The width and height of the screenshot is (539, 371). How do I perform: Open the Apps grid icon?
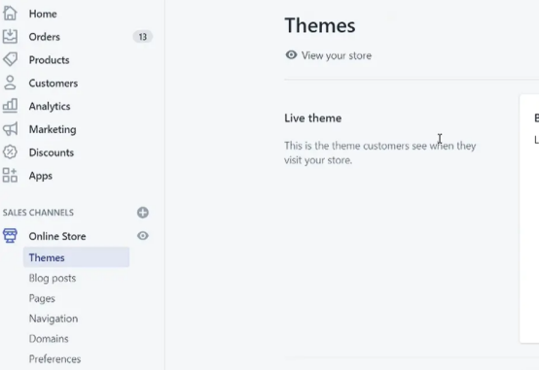(x=10, y=176)
